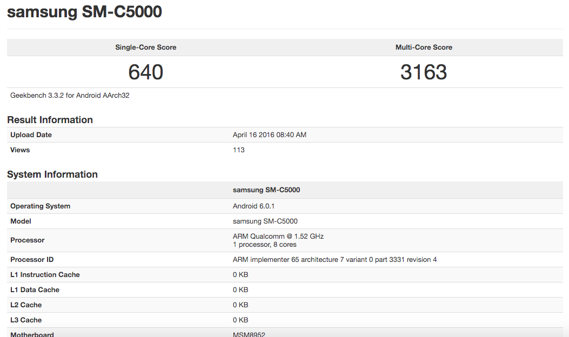The height and width of the screenshot is (337, 569).
Task: Click the 'samsung SM-C5000' page title
Action: (x=84, y=11)
